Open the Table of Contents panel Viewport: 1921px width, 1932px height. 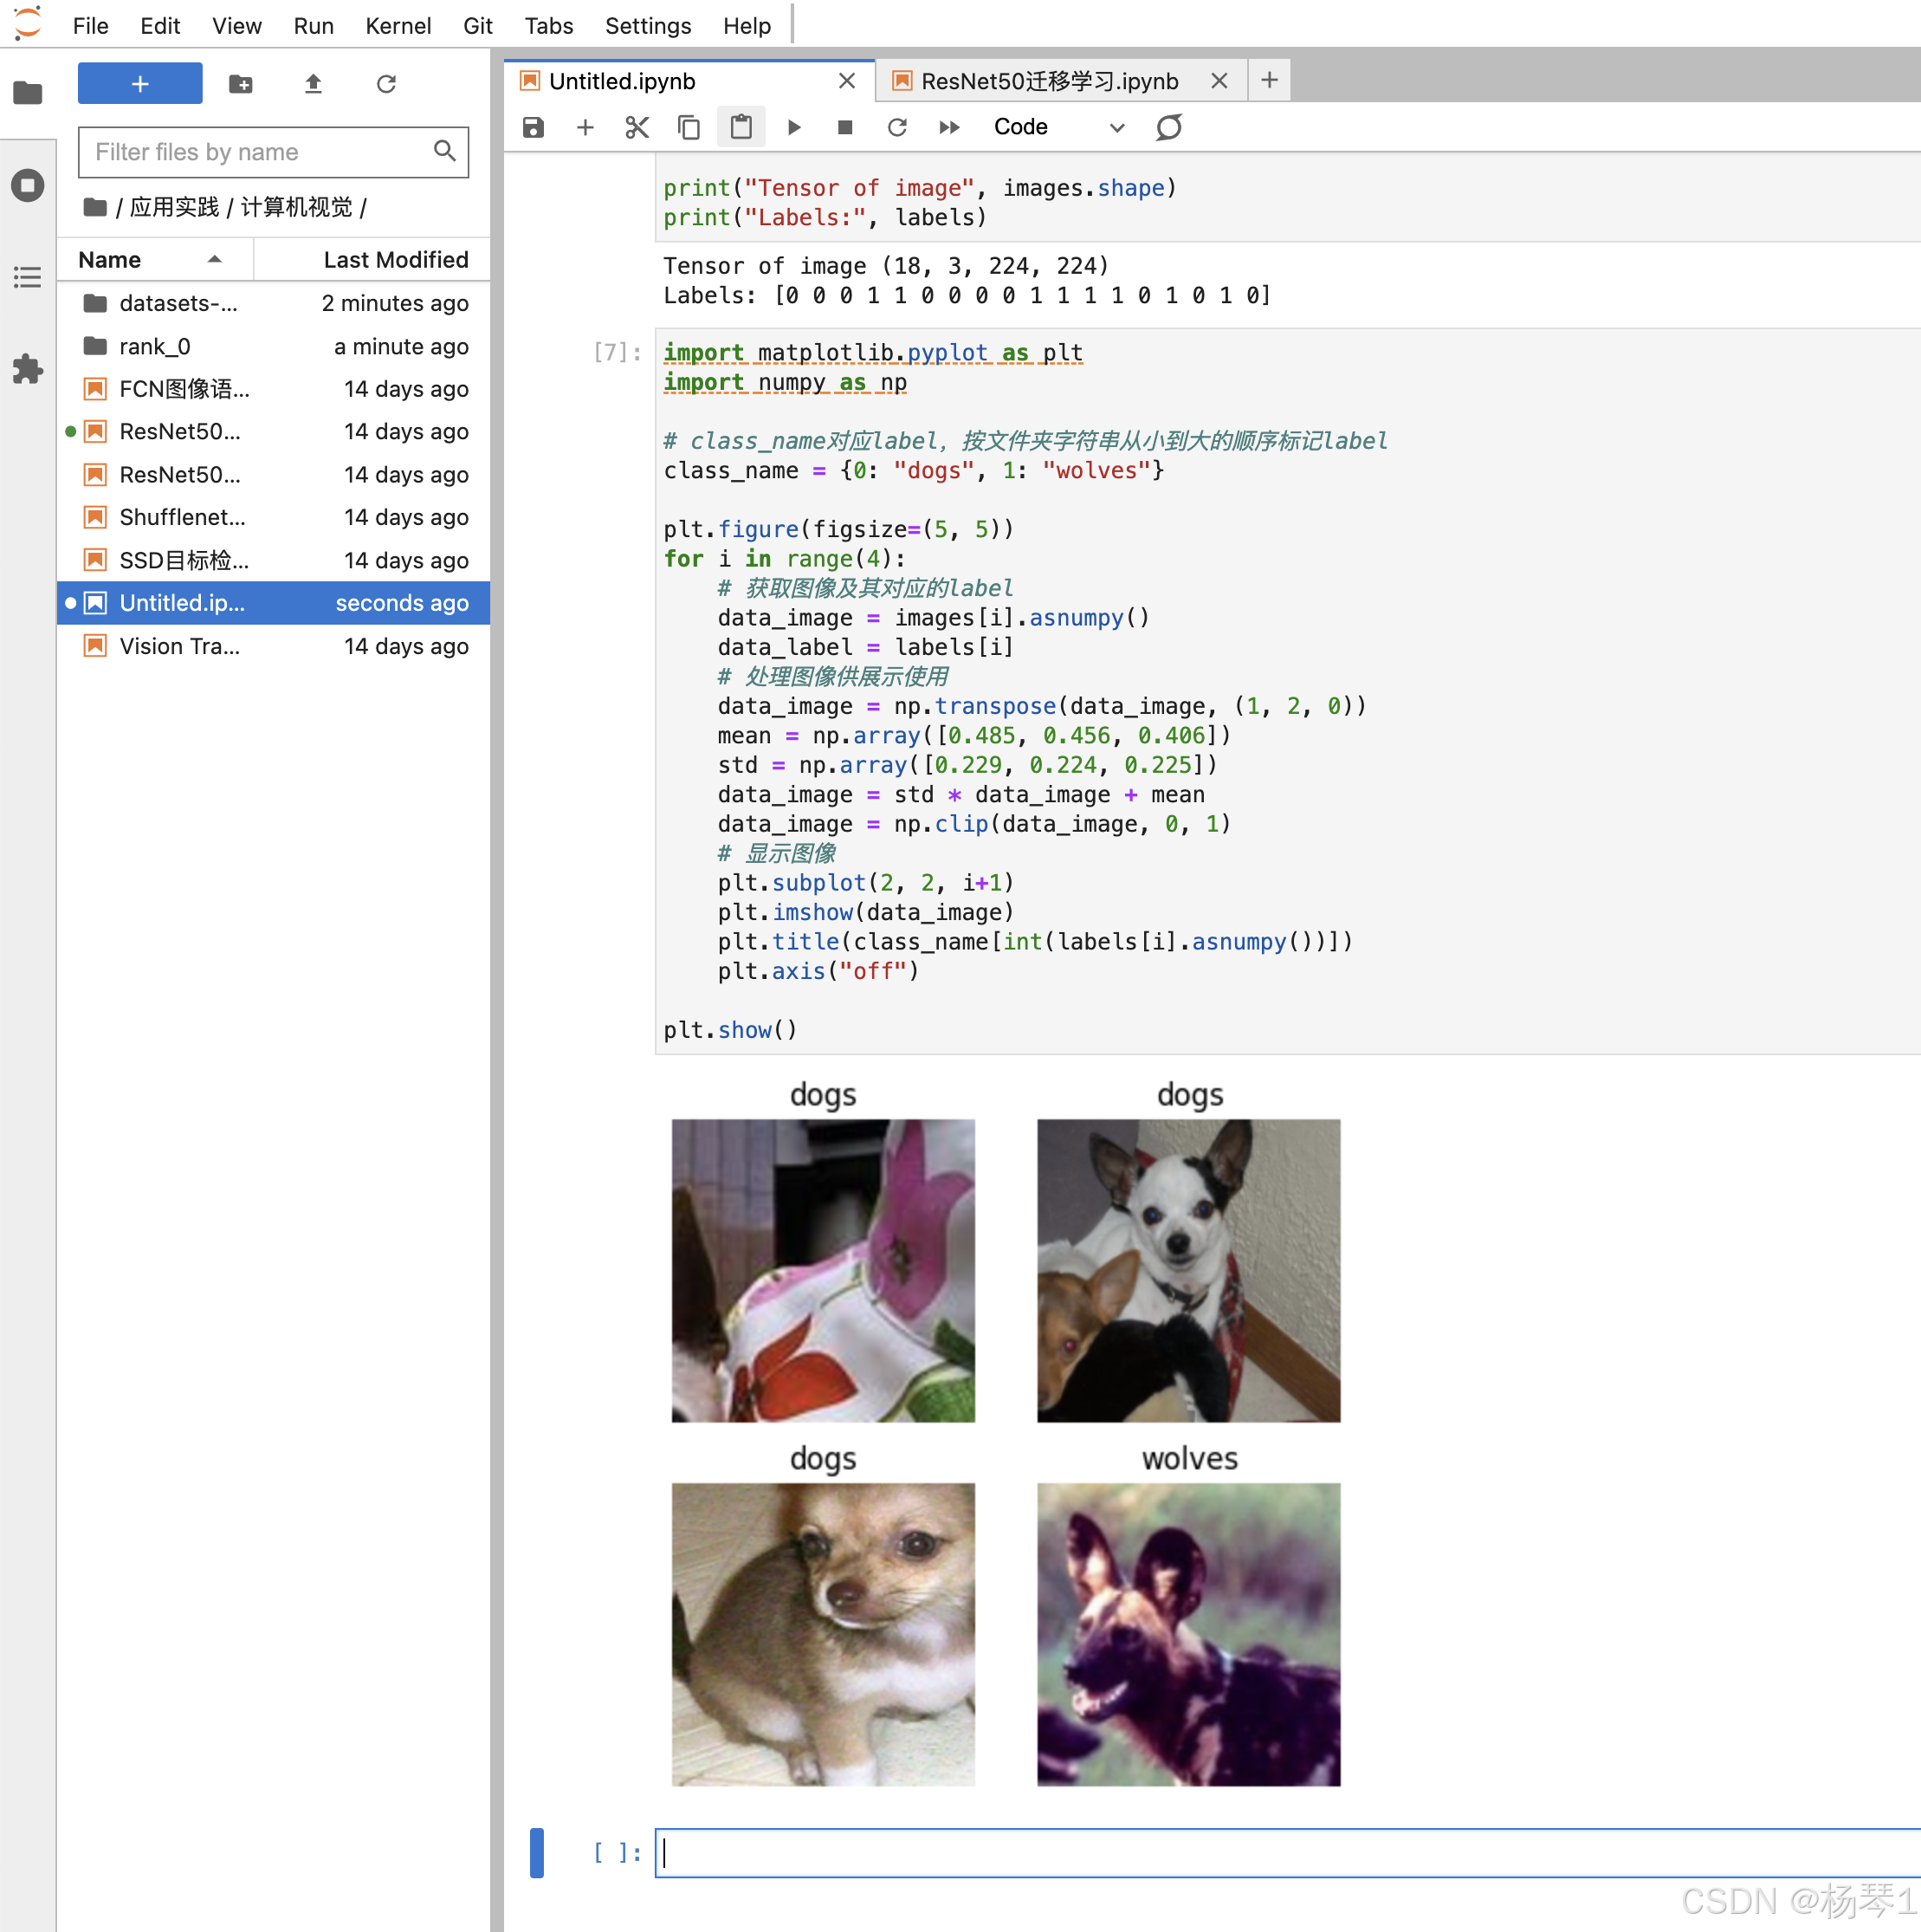[x=28, y=277]
